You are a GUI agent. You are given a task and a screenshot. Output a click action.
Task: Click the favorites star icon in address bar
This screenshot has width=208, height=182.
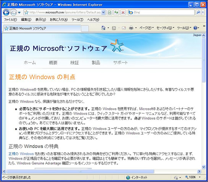click(26, 13)
